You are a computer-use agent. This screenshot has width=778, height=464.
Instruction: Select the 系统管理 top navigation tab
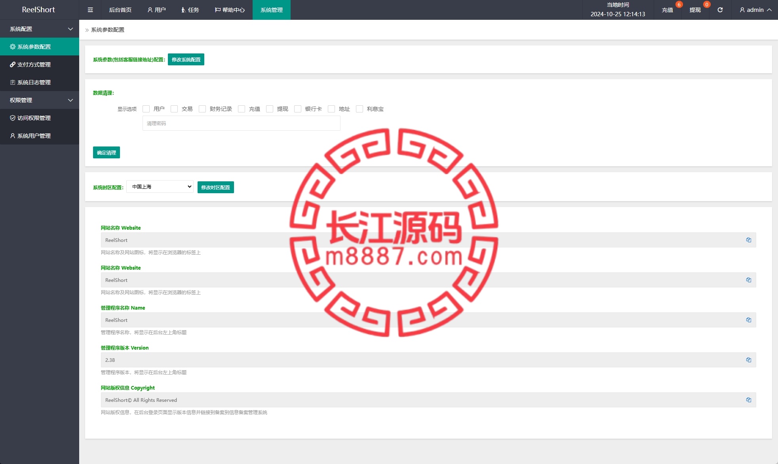(272, 10)
